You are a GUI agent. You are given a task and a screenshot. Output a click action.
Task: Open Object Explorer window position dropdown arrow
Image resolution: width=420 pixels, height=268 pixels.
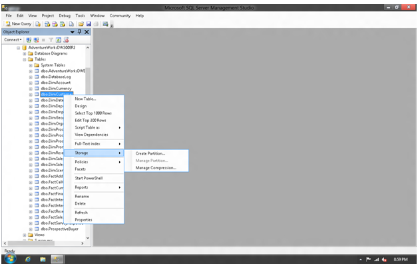click(x=73, y=32)
